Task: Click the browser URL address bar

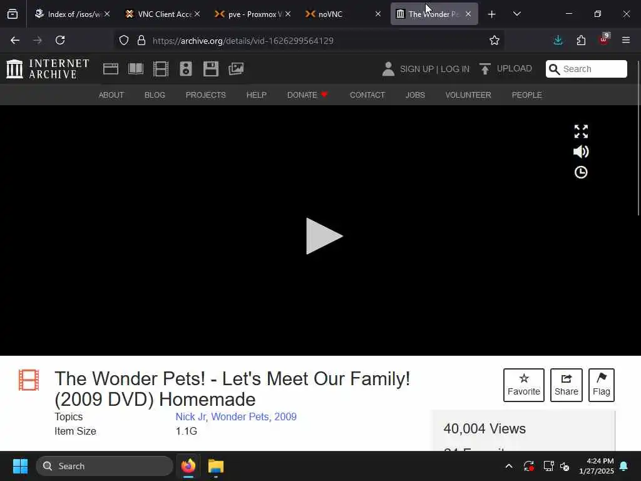Action: 310,41
